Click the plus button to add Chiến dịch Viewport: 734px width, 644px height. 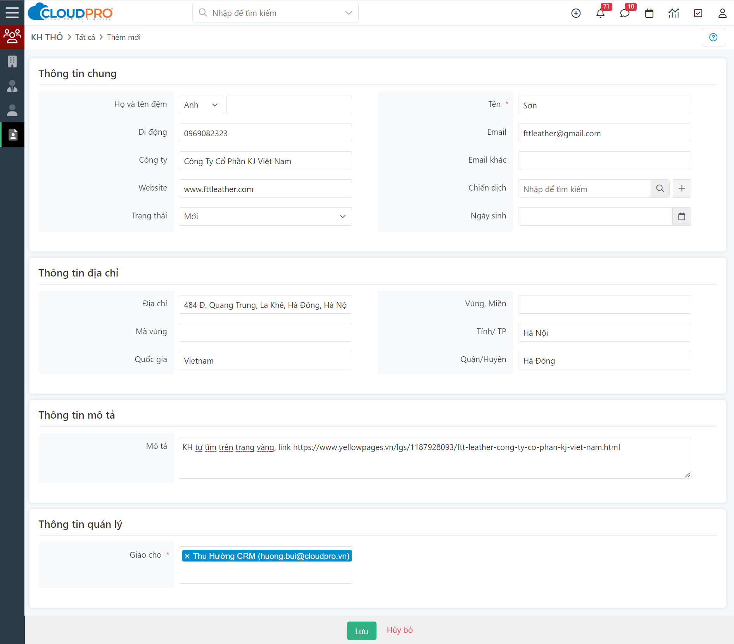682,189
